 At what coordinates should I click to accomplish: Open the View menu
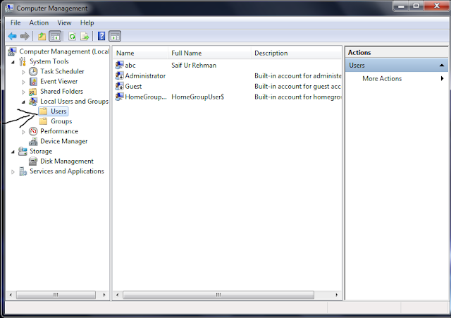point(64,23)
